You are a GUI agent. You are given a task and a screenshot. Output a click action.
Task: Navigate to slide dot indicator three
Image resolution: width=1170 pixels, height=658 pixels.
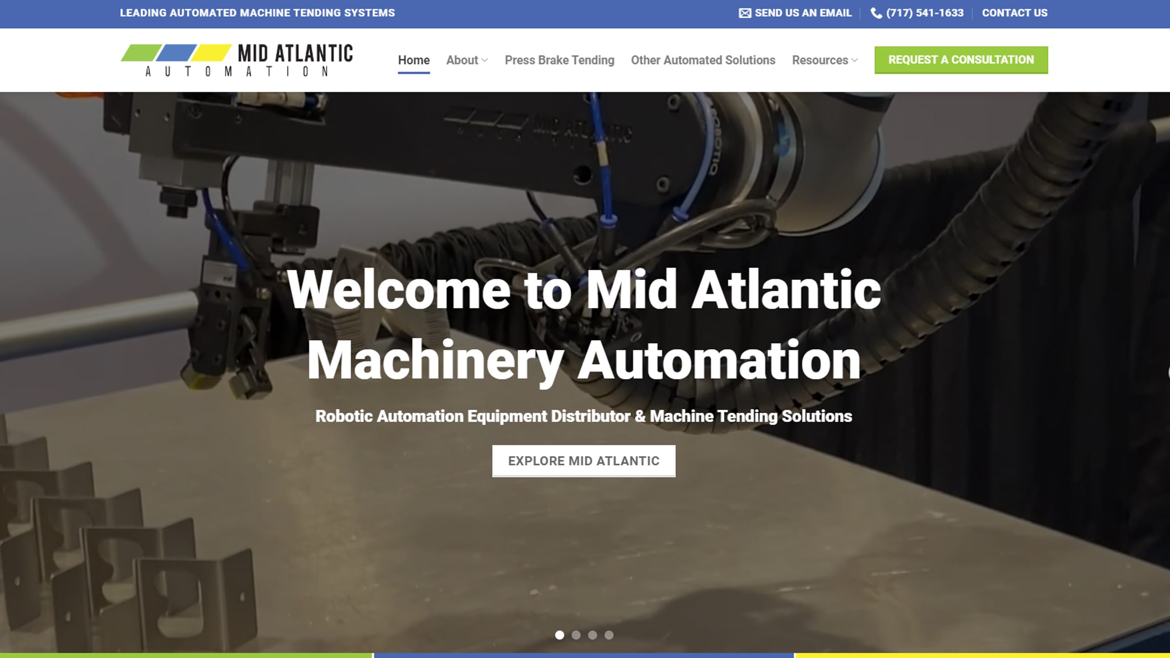(x=592, y=635)
